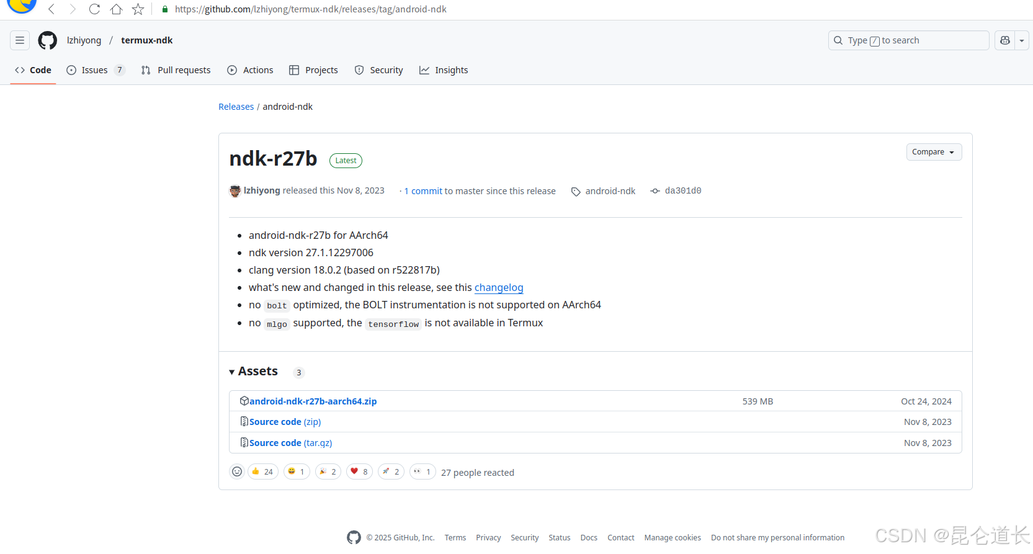The width and height of the screenshot is (1033, 554).
Task: Bookmark page with star icon
Action: (x=138, y=9)
